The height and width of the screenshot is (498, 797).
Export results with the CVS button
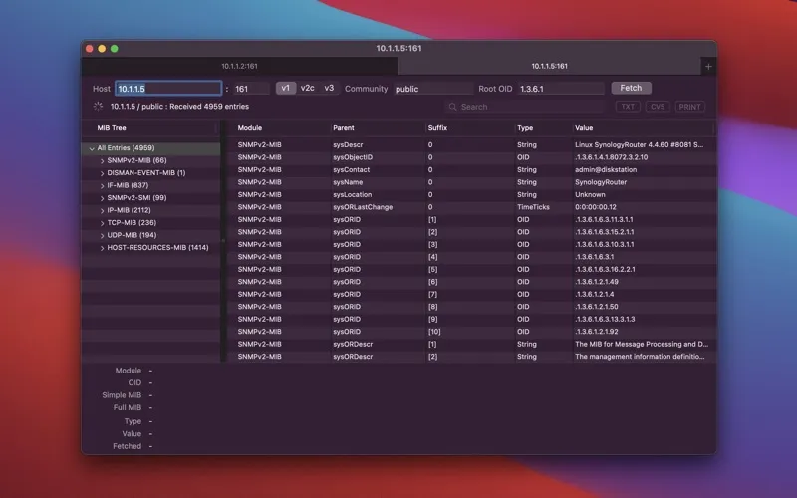[658, 107]
